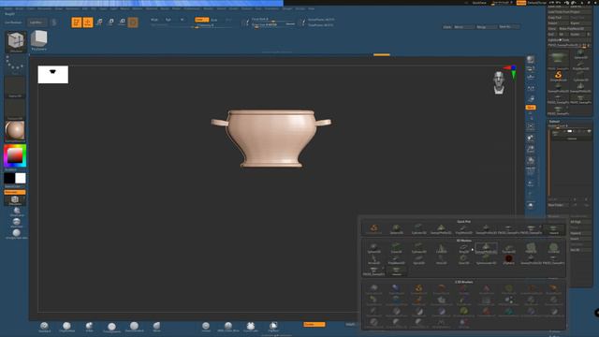Screen dimensions: 599x337
Task: Select the Rotate transform icon in top toolbar
Action: pyautogui.click(x=122, y=22)
